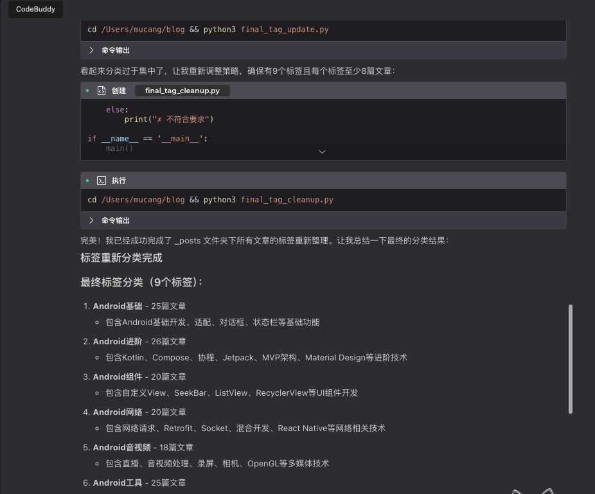Click text starting 完美！我已经成功完成了
This screenshot has height=494, width=595.
coord(265,240)
